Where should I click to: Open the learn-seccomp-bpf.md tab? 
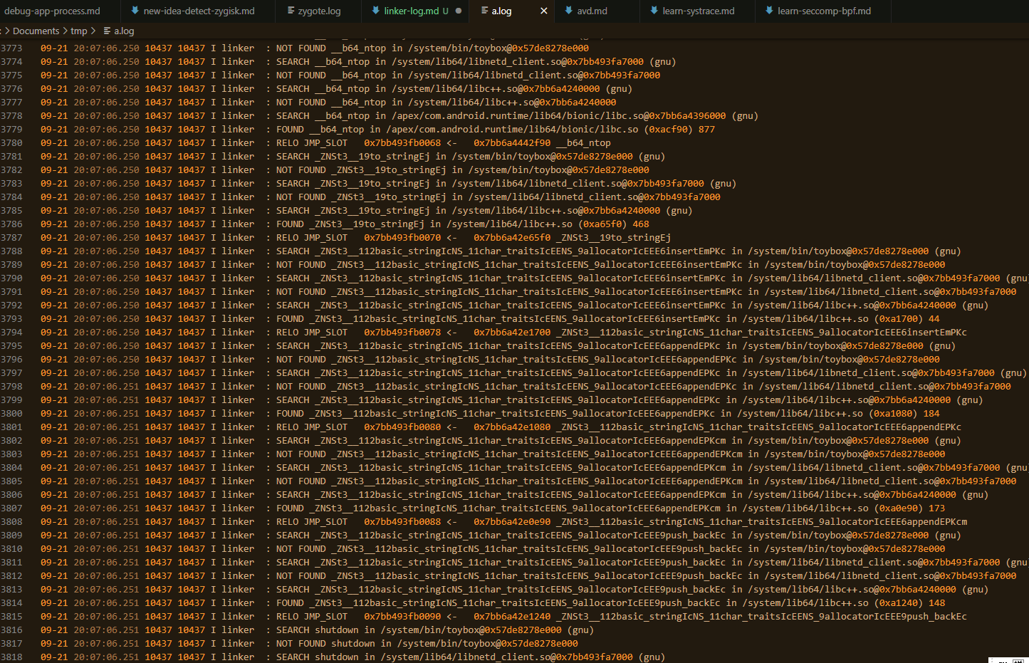pos(824,11)
